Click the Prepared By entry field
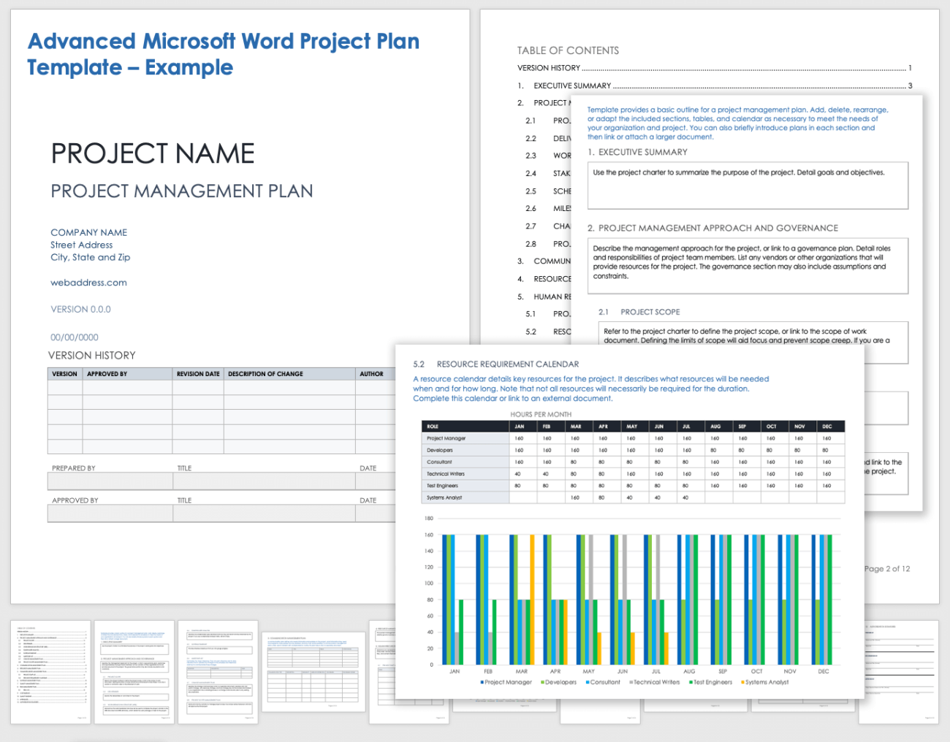 (x=110, y=481)
